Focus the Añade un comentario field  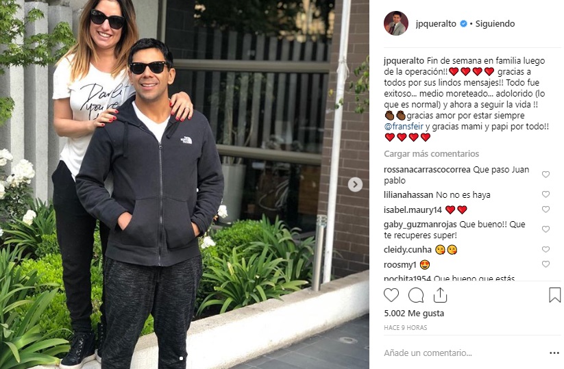(x=464, y=353)
